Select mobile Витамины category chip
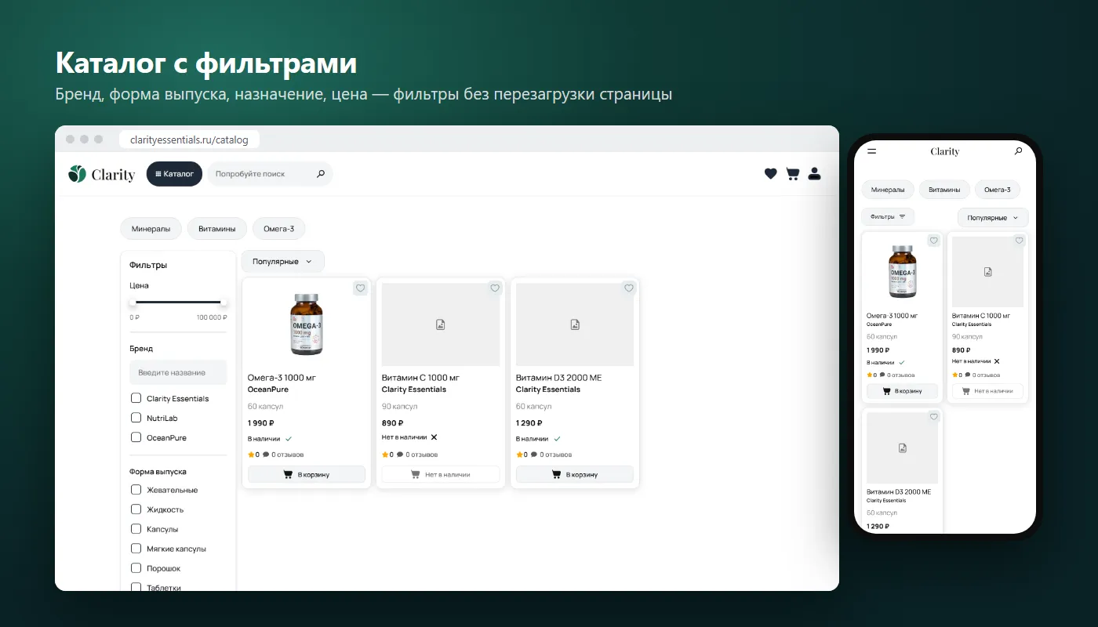The width and height of the screenshot is (1098, 627). (944, 190)
